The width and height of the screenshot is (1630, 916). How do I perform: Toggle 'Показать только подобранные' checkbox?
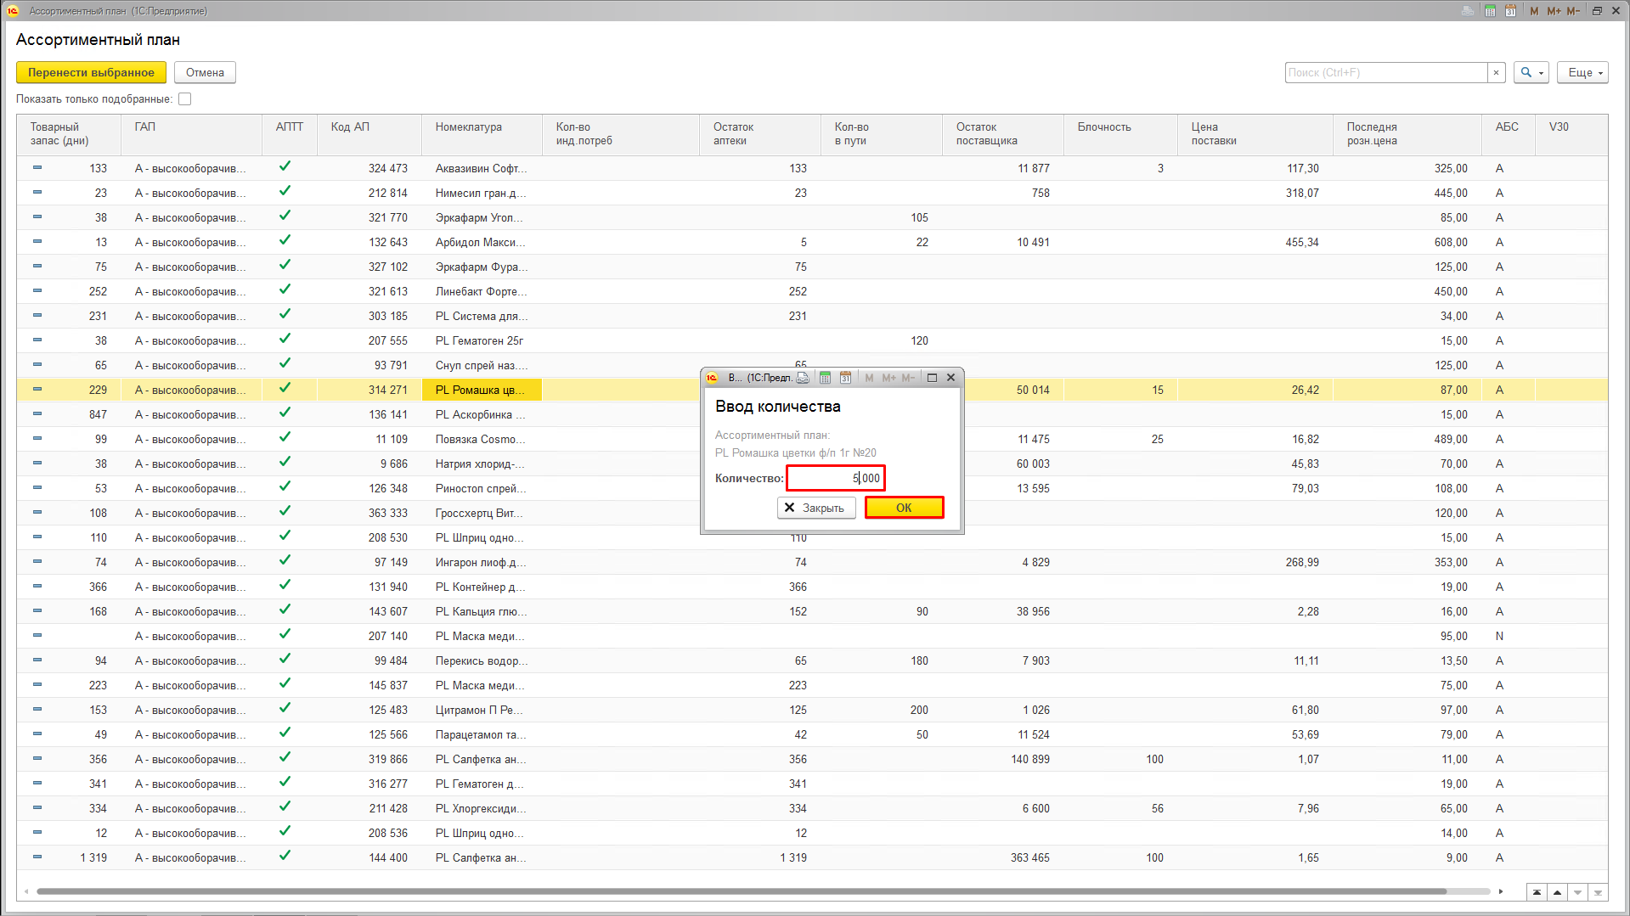click(185, 99)
